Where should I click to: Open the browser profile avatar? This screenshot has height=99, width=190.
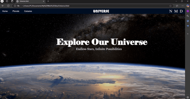(x=2, y=1)
